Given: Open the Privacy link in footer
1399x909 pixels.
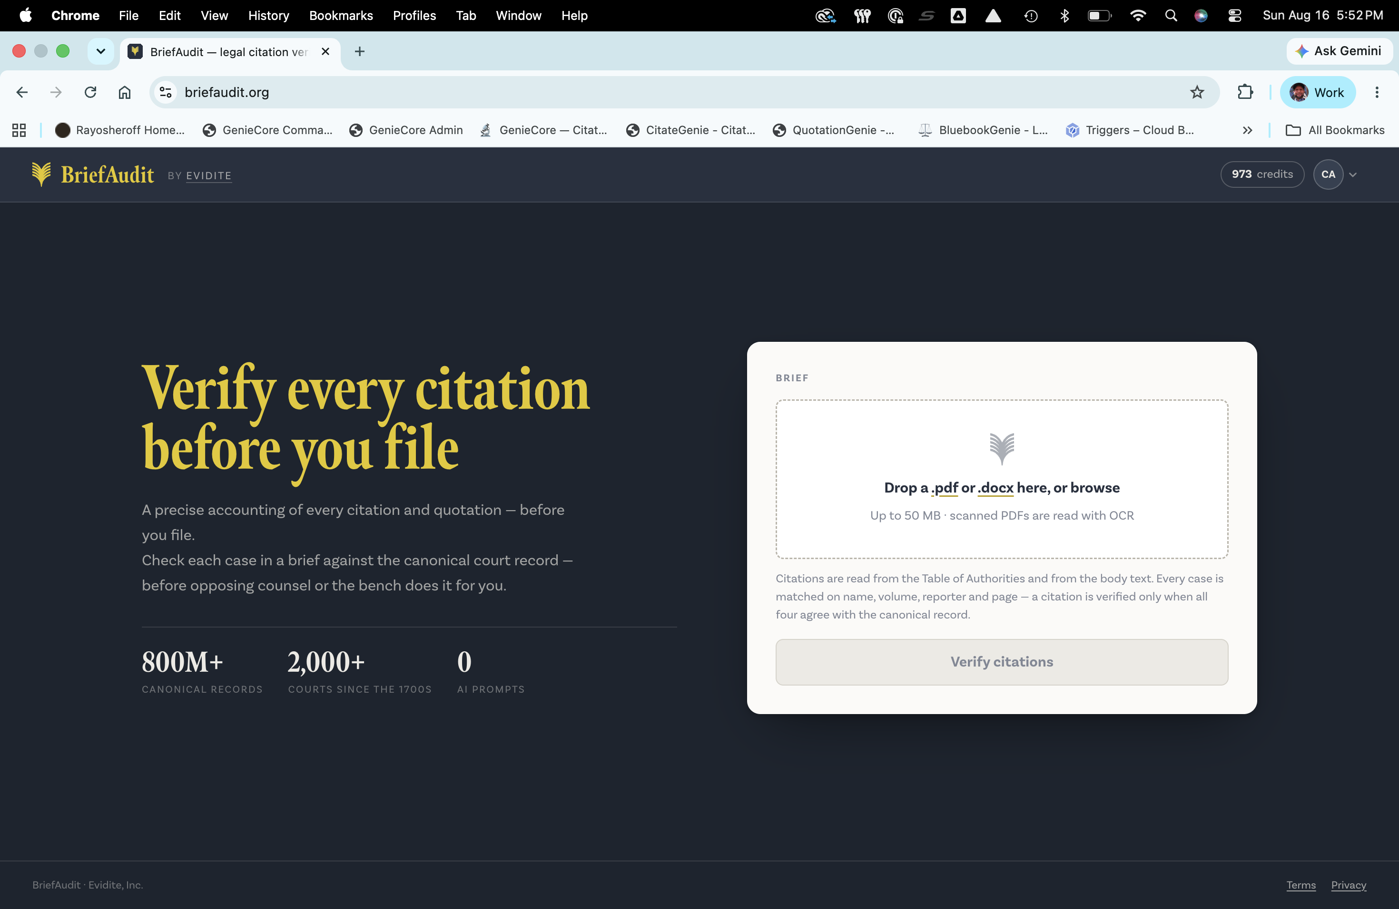Looking at the screenshot, I should click(x=1349, y=884).
